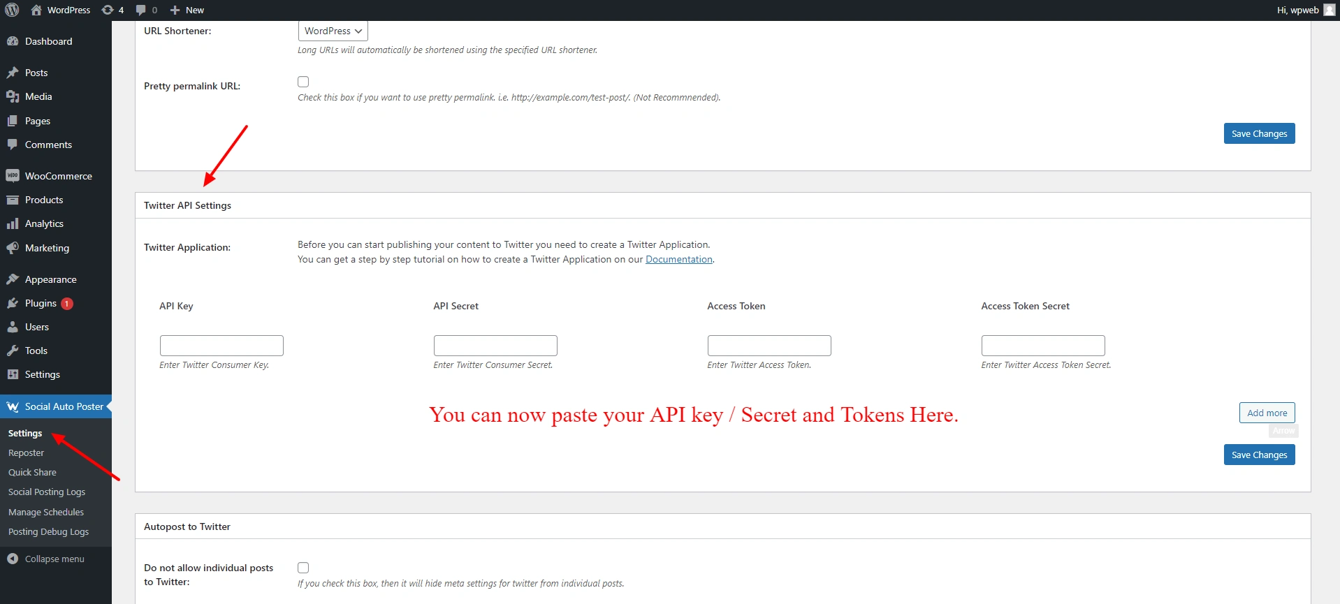This screenshot has height=604, width=1340.
Task: Click the Tools wrench icon
Action: 13,351
